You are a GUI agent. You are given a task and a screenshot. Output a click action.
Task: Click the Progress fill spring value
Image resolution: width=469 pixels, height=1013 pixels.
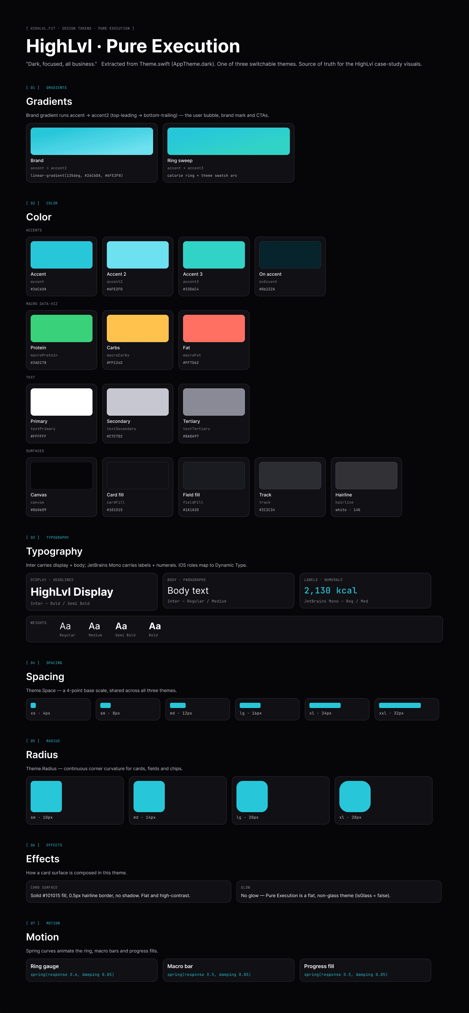pos(346,975)
